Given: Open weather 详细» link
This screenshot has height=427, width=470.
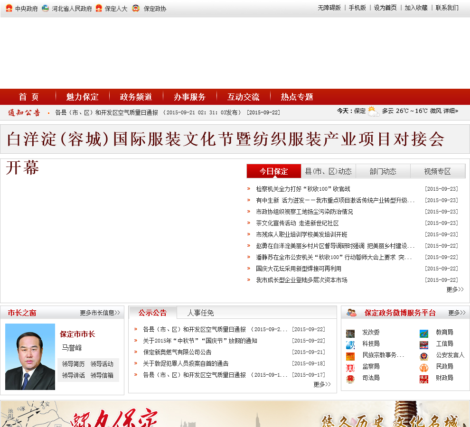Looking at the screenshot, I should pyautogui.click(x=451, y=111).
